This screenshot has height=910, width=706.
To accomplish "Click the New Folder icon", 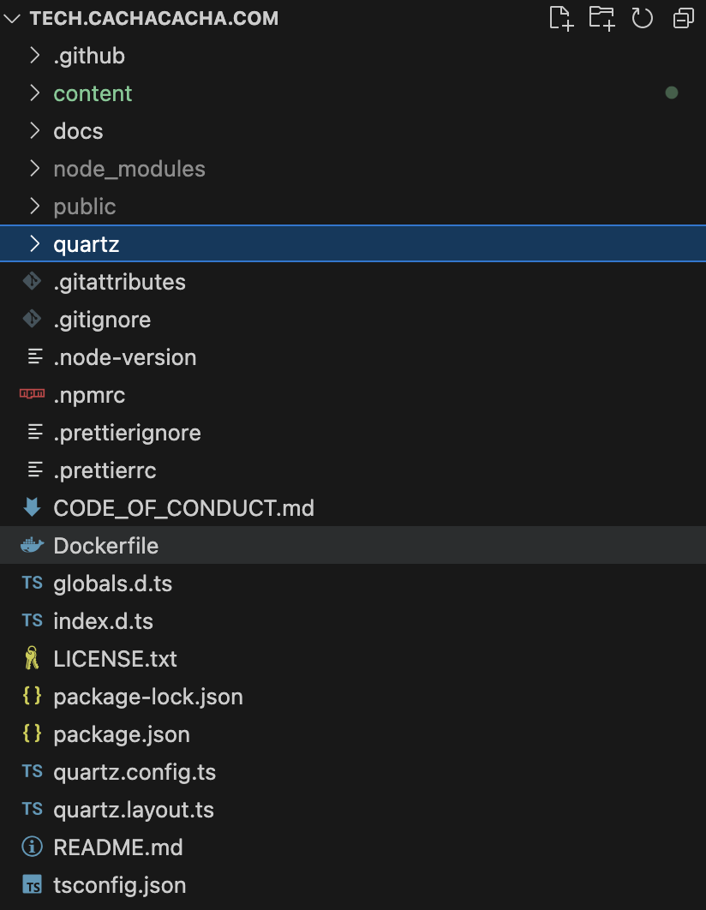I will pyautogui.click(x=601, y=18).
